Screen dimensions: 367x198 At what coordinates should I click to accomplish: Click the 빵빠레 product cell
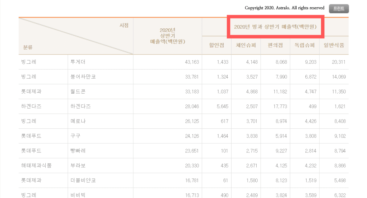pos(78,151)
